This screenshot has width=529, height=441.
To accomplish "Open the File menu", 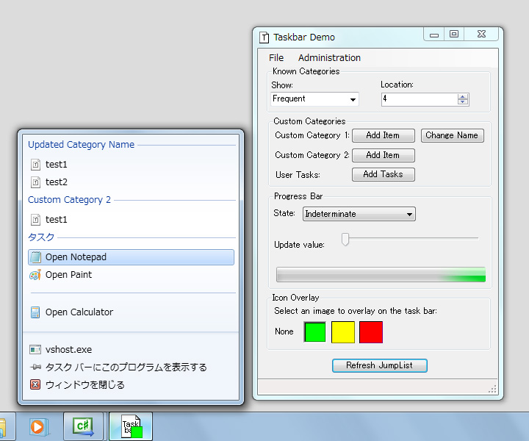I will click(x=276, y=58).
